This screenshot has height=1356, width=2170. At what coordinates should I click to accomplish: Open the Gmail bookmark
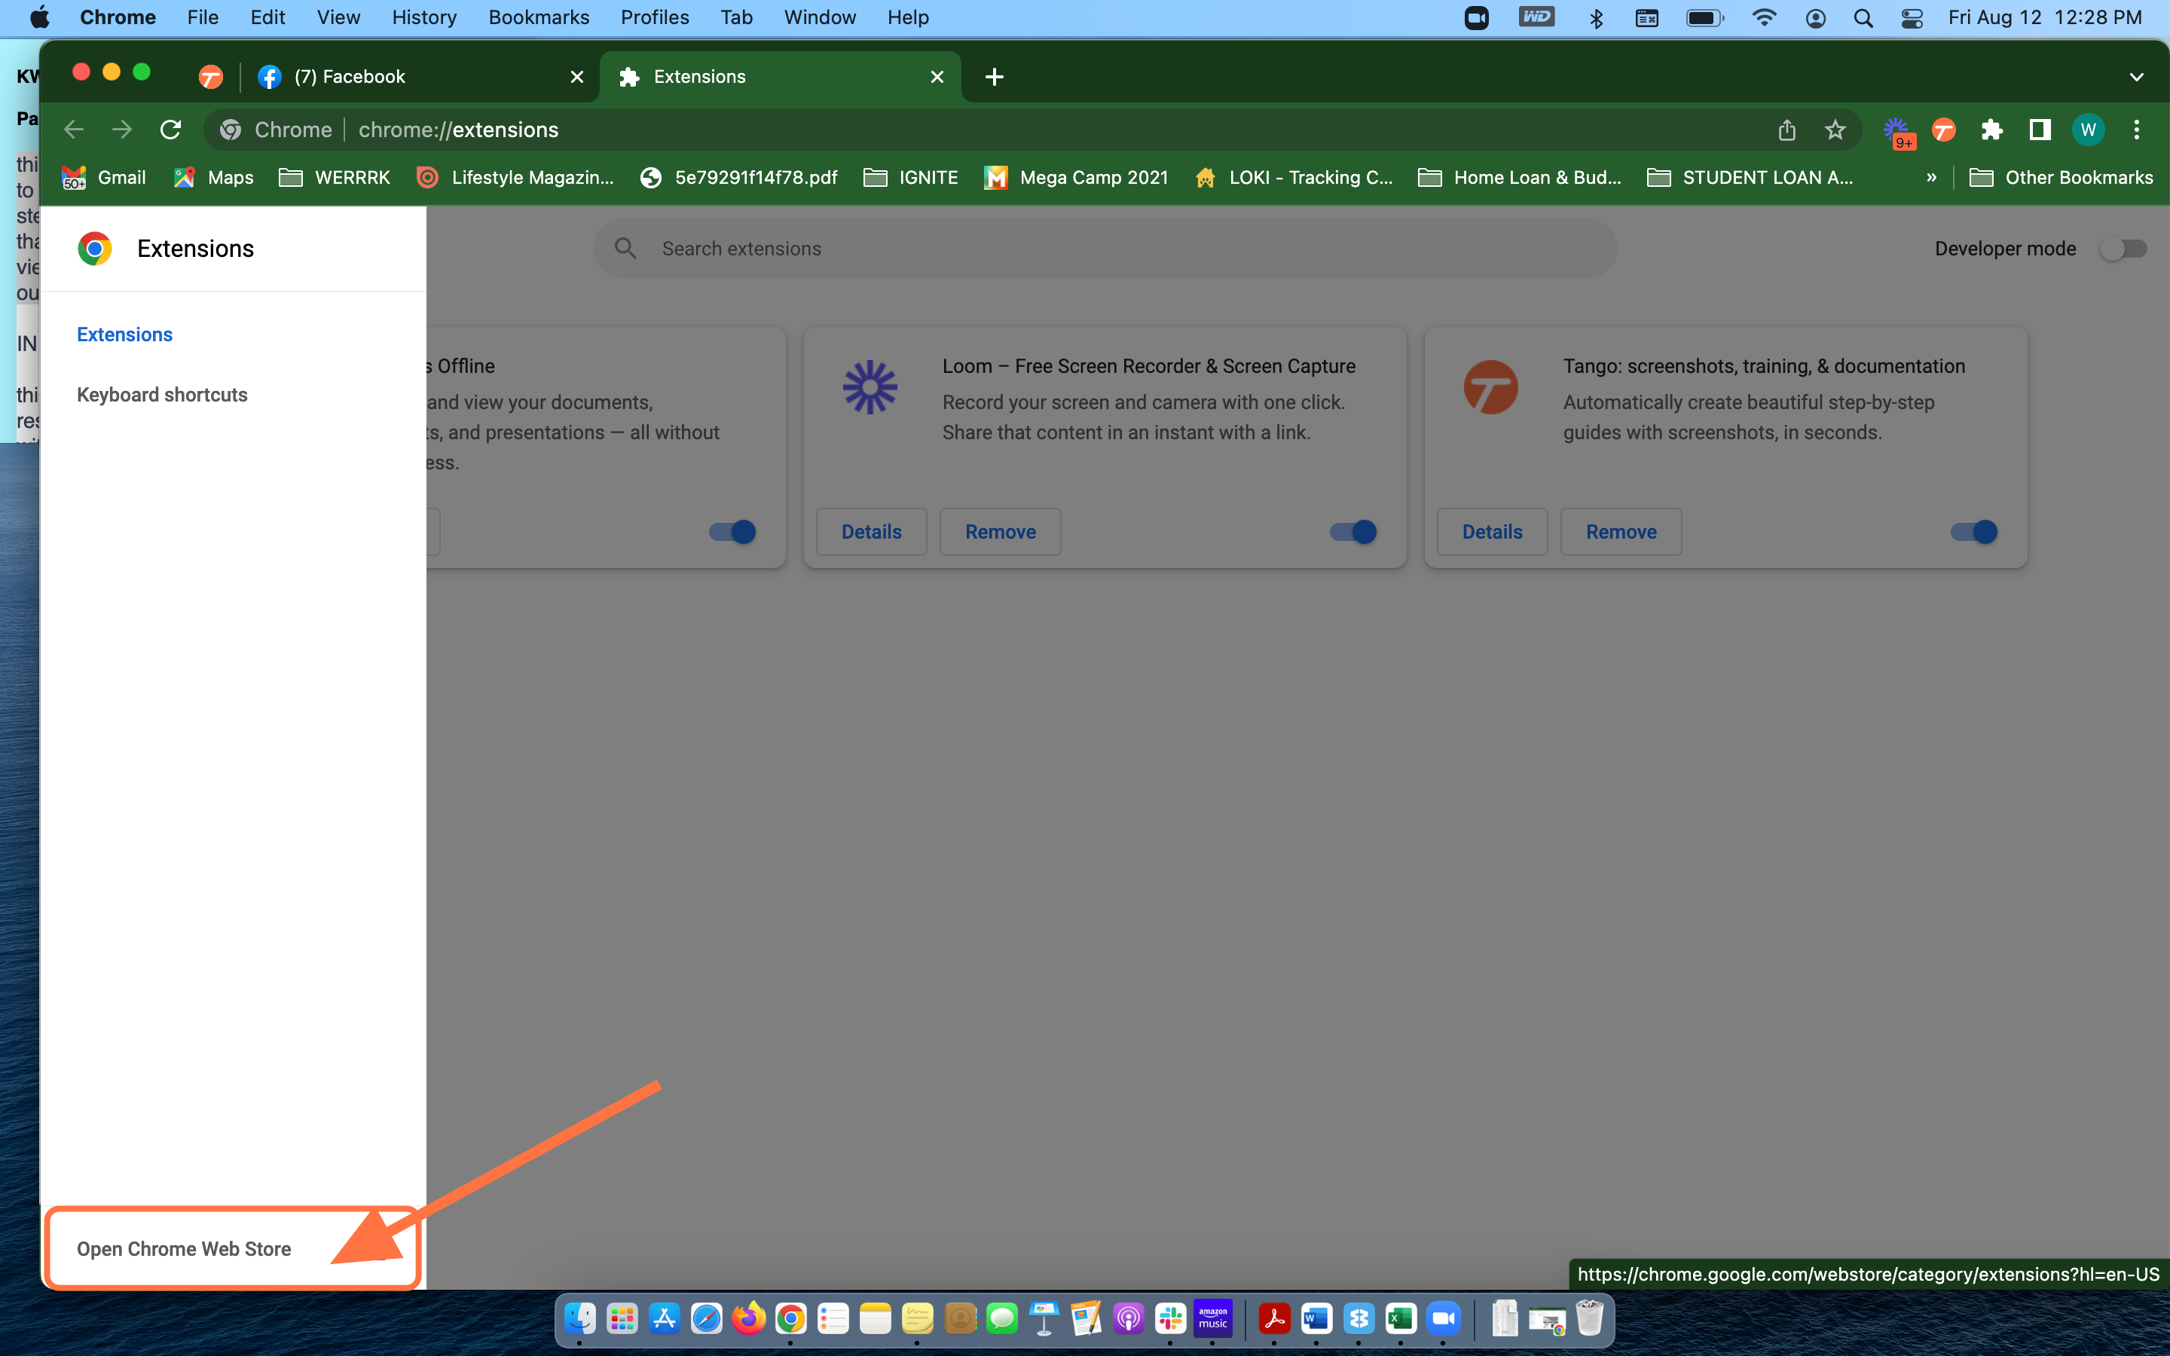click(x=104, y=178)
